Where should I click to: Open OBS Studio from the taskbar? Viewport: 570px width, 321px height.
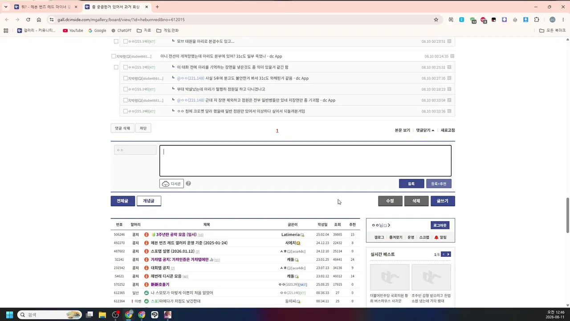pyautogui.click(x=116, y=315)
